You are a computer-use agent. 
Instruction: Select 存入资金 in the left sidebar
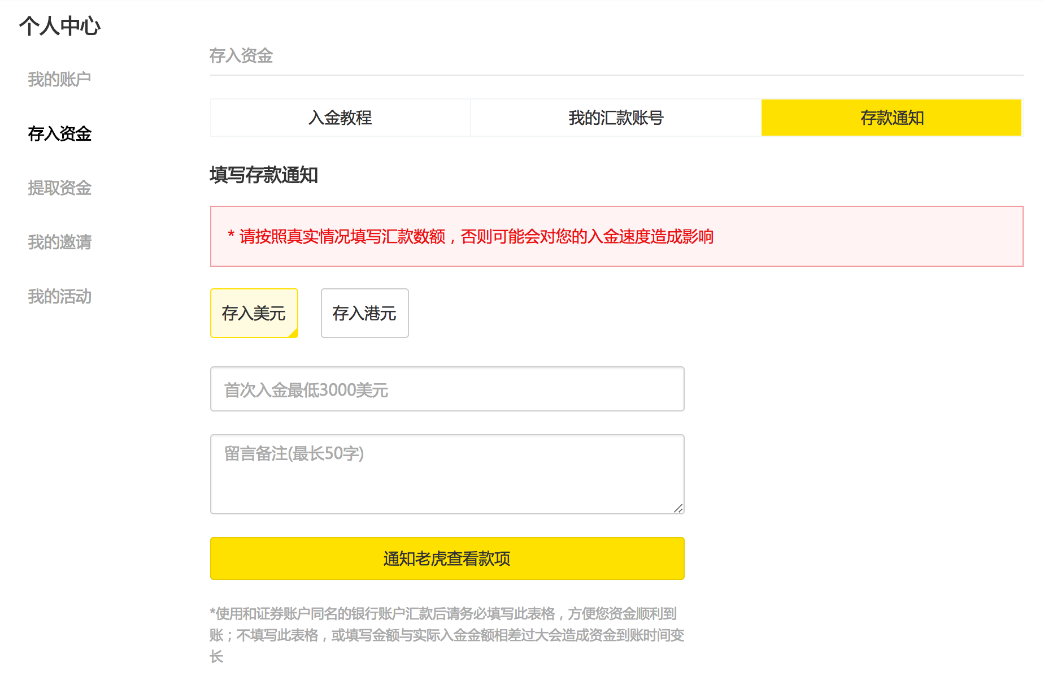(x=59, y=134)
